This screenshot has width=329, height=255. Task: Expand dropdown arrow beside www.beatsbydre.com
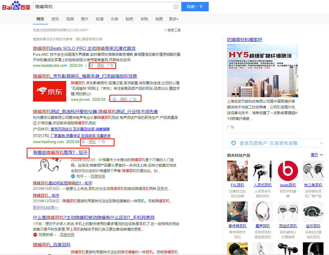pos(86,66)
